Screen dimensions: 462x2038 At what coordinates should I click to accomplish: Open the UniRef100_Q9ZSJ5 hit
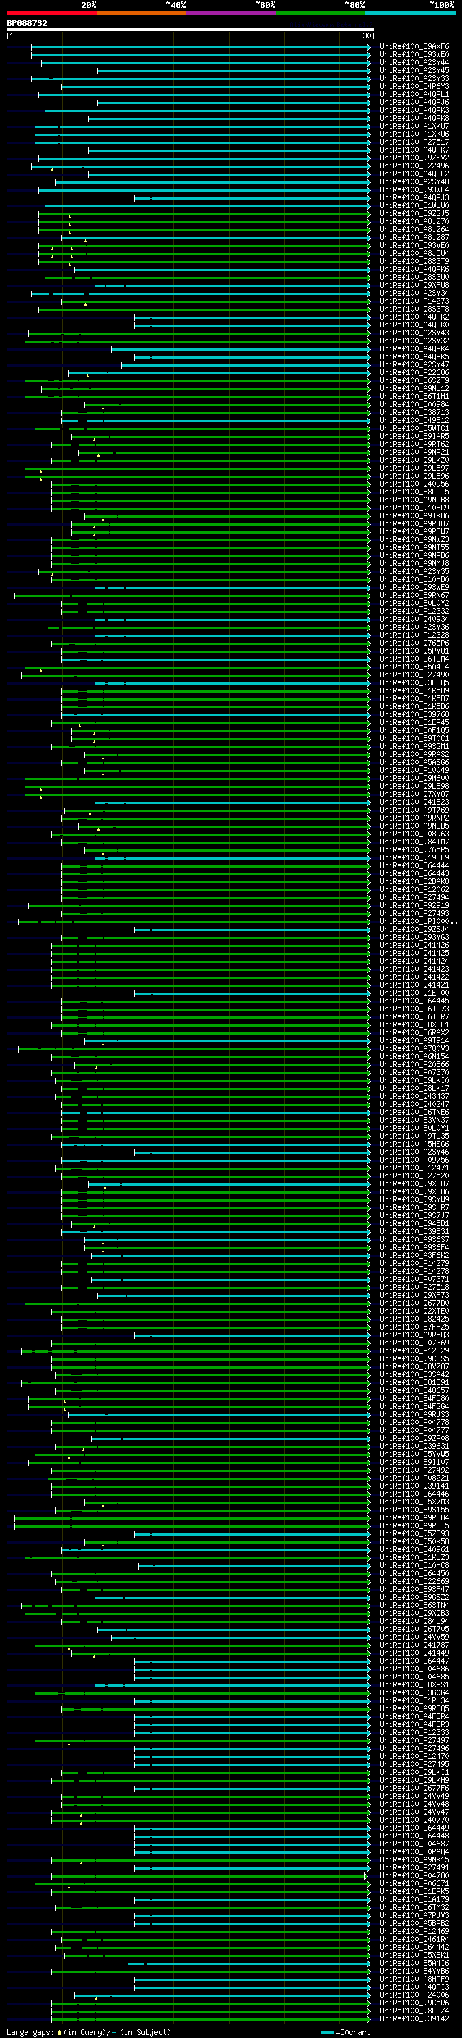pos(414,213)
